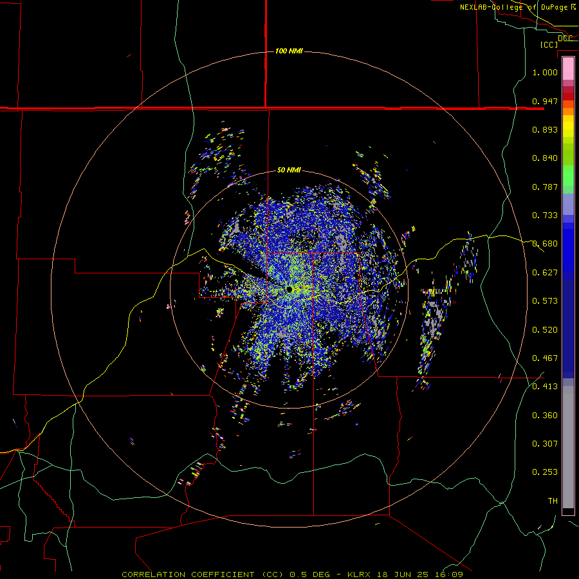The width and height of the screenshot is (579, 579).
Task: Click the KLRX station identifier in caption
Action: [x=360, y=574]
